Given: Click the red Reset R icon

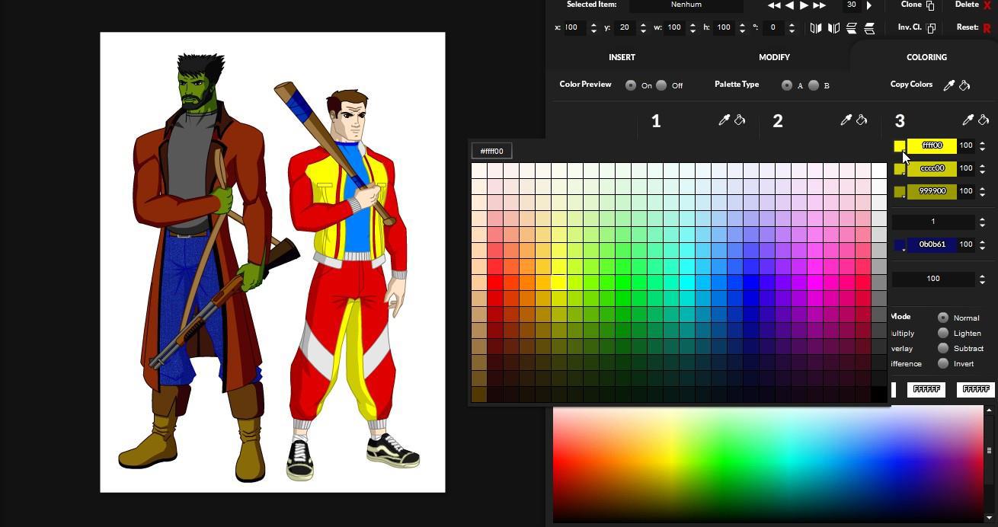Looking at the screenshot, I should coord(987,28).
